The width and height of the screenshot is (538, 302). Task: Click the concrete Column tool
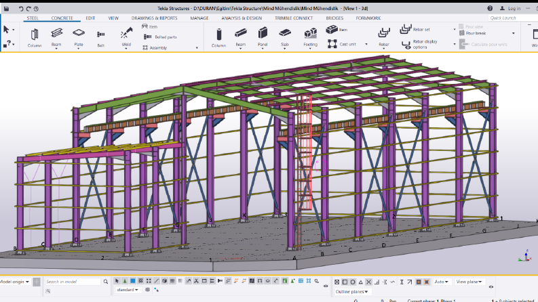coord(218,37)
